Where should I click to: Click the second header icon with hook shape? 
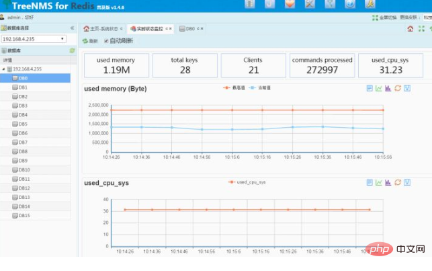269,4
